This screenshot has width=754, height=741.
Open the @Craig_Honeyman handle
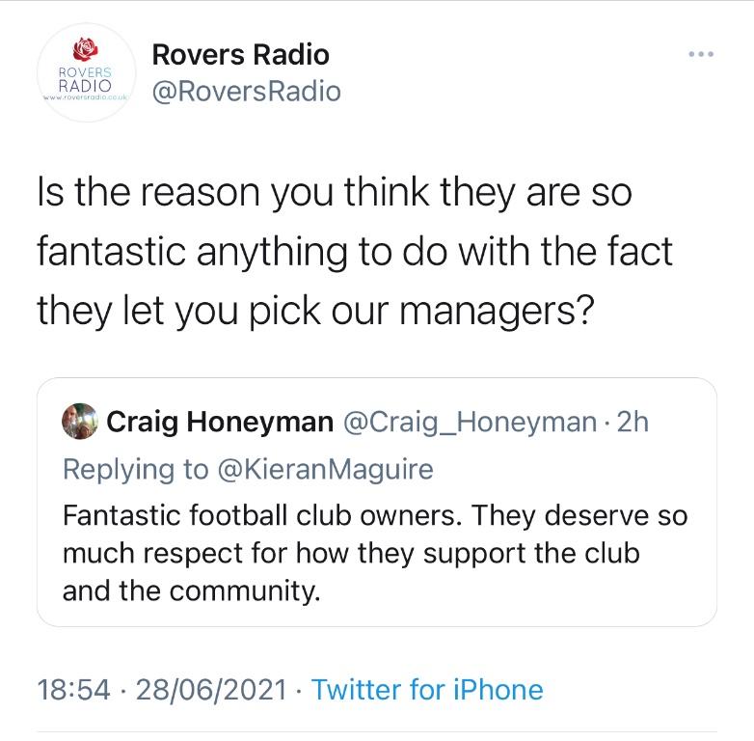click(470, 423)
